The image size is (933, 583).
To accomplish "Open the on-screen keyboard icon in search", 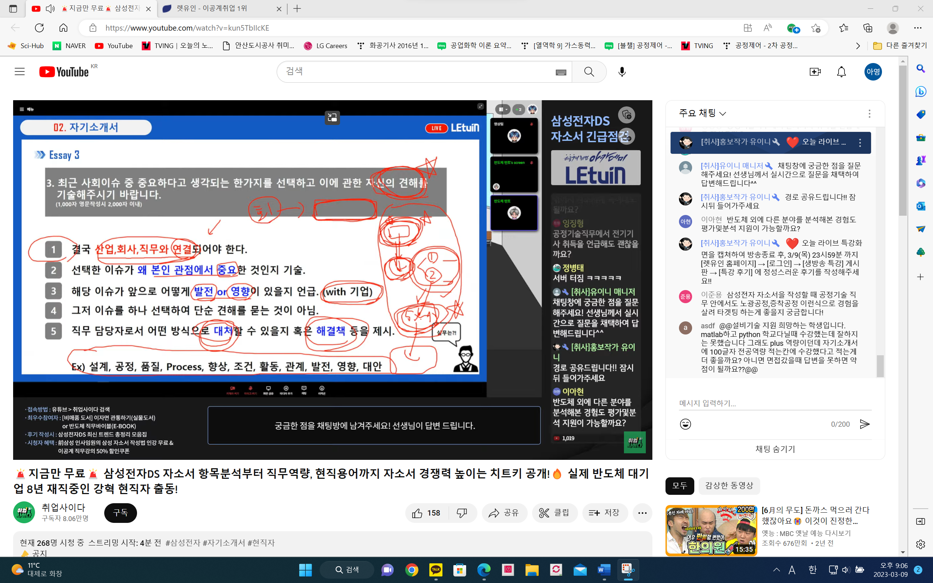I will point(561,72).
